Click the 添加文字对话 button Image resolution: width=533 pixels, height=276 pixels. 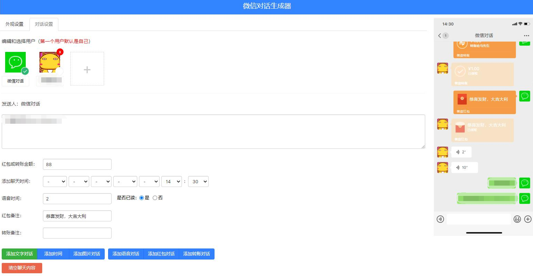20,254
